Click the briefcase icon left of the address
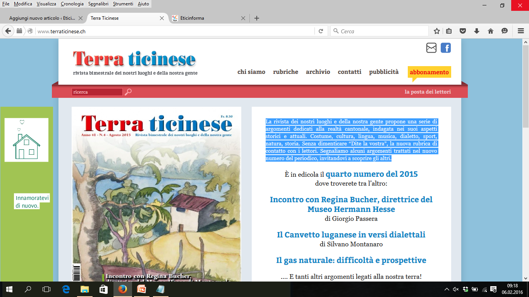The height and width of the screenshot is (297, 529). [x=19, y=31]
